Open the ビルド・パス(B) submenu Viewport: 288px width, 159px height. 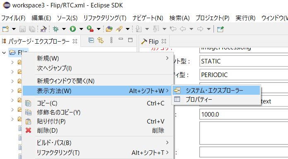98,143
